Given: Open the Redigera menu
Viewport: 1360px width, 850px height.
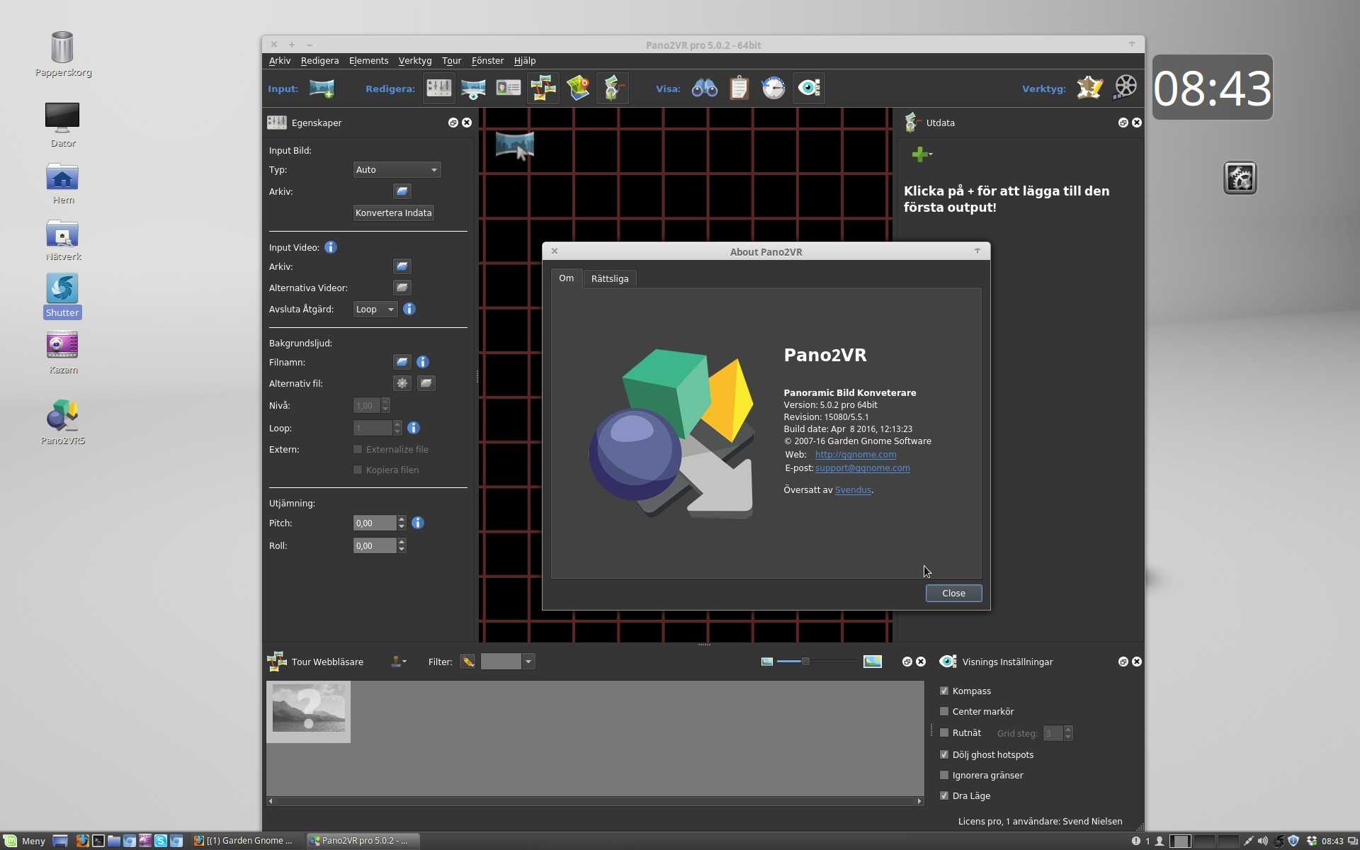Looking at the screenshot, I should [319, 61].
